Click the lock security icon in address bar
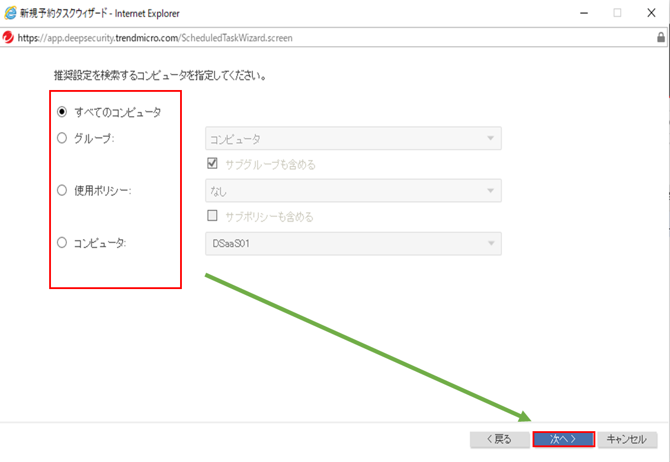Image resolution: width=670 pixels, height=462 pixels. (x=661, y=37)
